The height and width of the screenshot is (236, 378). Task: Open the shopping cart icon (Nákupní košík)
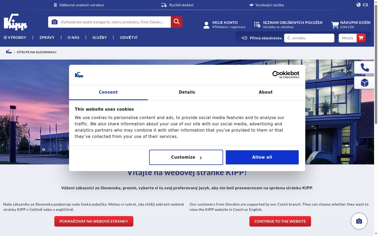[x=335, y=25]
